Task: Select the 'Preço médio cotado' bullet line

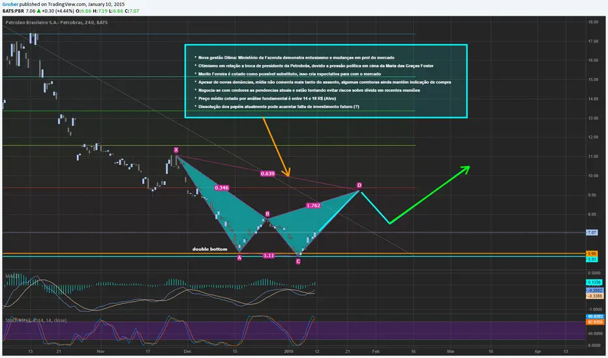Action: (267, 98)
